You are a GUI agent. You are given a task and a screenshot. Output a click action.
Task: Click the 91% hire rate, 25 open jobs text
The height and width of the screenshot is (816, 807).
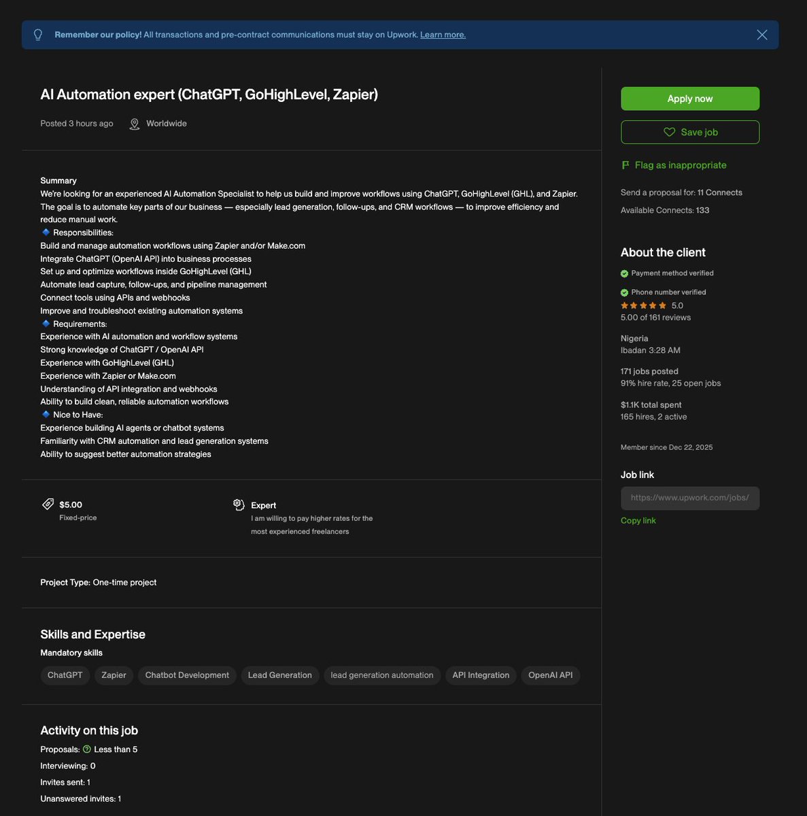click(x=671, y=384)
